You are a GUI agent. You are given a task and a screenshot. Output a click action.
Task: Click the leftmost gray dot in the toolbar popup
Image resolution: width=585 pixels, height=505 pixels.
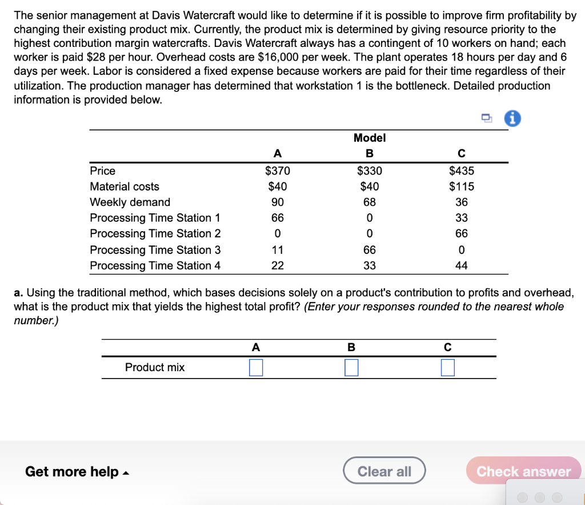pyautogui.click(x=522, y=498)
